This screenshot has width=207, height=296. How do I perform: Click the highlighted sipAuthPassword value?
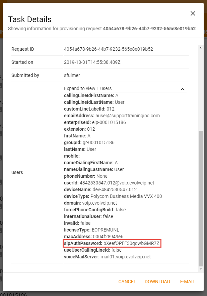click(131, 243)
